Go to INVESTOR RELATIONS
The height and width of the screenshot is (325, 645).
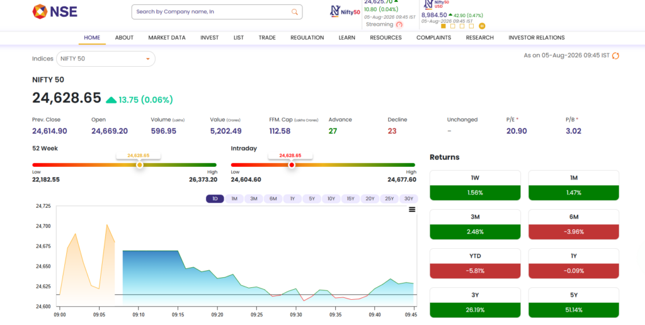click(x=537, y=37)
